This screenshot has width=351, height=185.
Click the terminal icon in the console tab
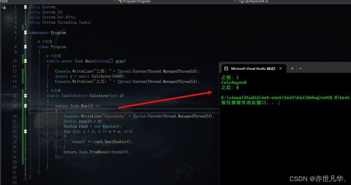click(x=226, y=68)
